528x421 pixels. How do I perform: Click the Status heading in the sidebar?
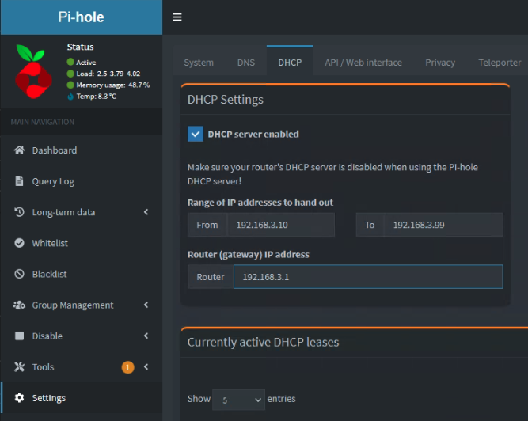tap(80, 47)
